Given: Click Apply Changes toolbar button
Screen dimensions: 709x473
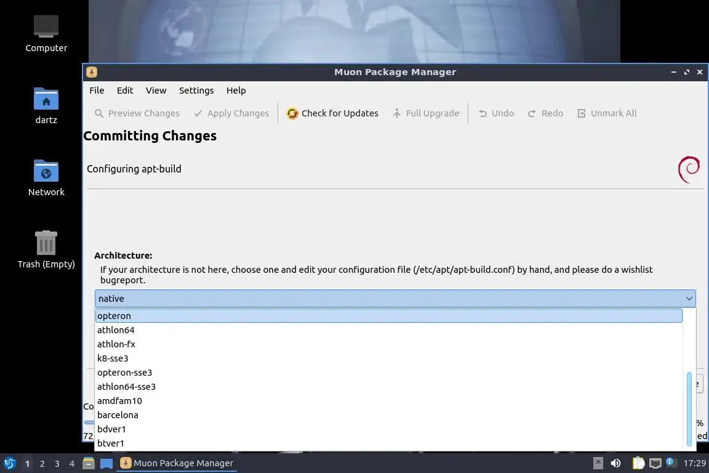Looking at the screenshot, I should (231, 113).
